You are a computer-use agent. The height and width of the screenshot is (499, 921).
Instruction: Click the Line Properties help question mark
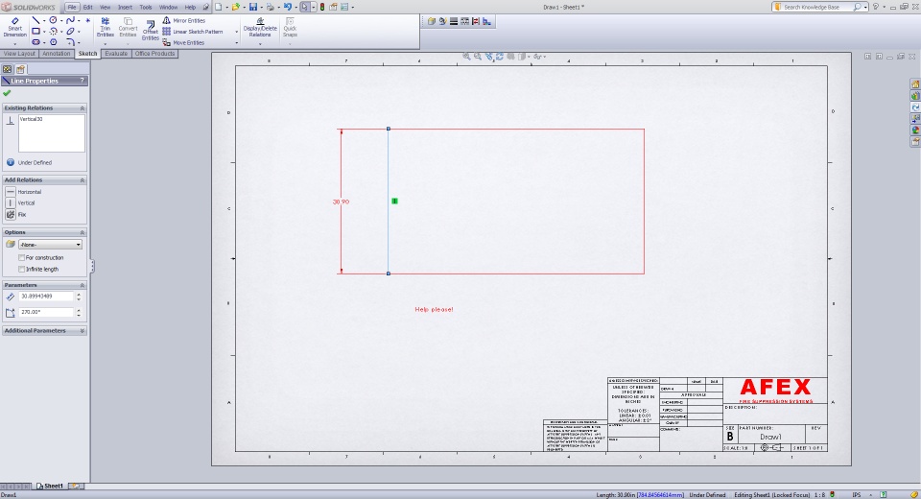point(83,81)
